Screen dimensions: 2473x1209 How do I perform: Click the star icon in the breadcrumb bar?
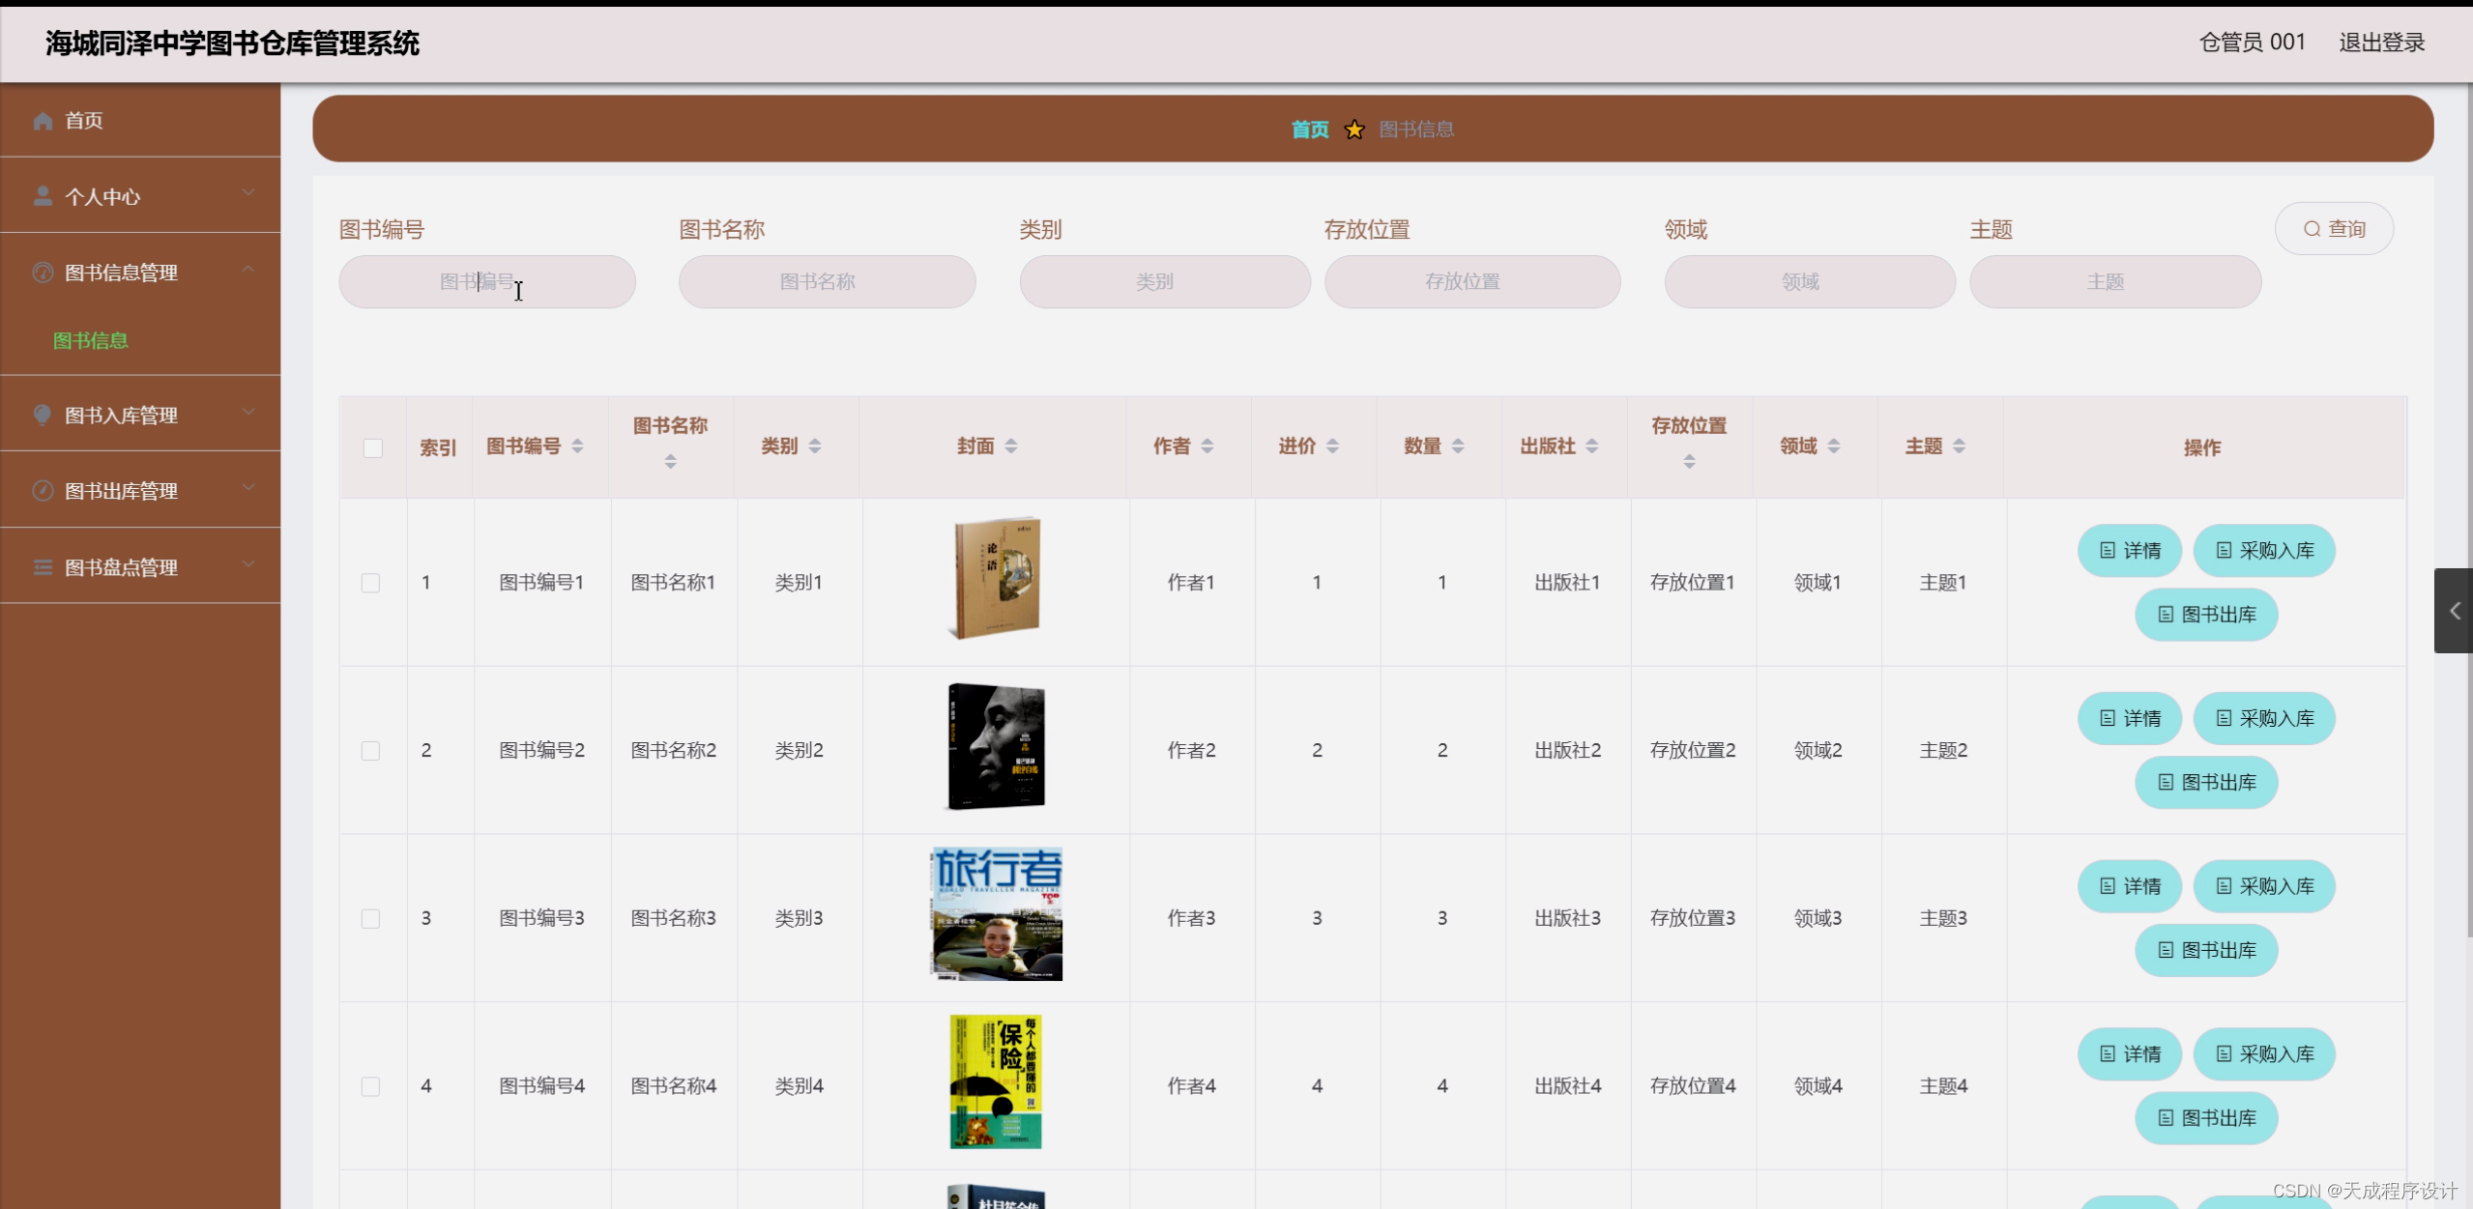[x=1354, y=130]
